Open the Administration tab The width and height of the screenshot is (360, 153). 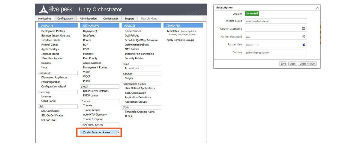click(88, 19)
